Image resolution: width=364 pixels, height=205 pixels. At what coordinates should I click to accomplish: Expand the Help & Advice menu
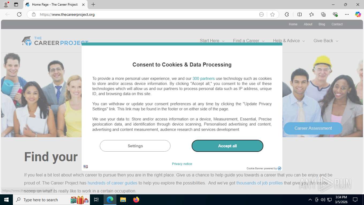[x=289, y=41]
